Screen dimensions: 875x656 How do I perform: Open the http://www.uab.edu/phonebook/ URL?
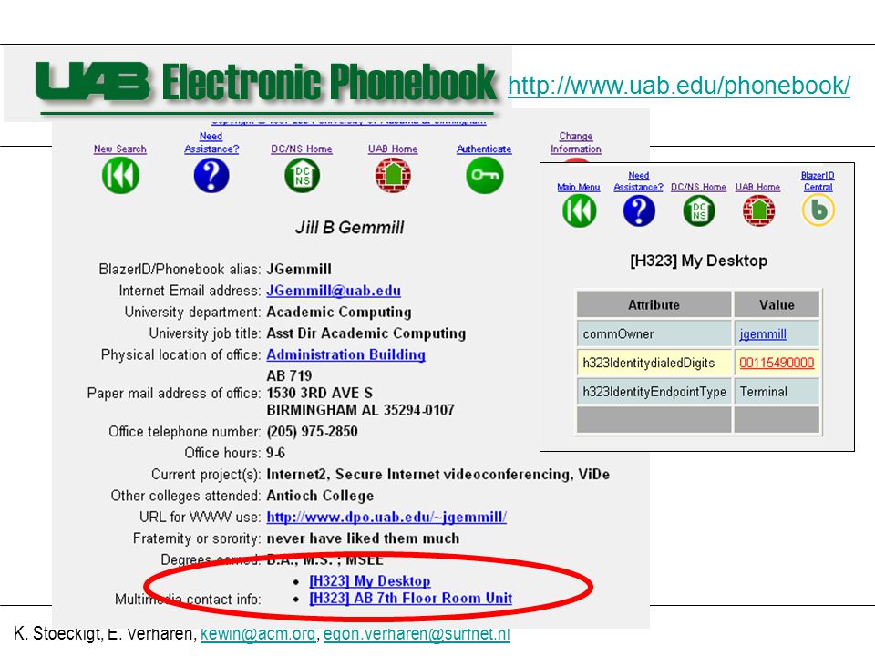pos(679,86)
